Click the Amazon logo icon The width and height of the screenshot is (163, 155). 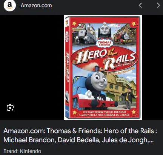10,6
